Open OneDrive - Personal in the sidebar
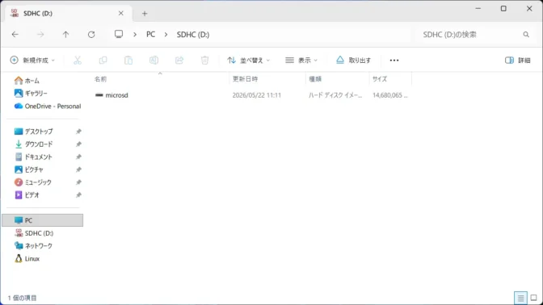Viewport: 543px width, 305px height. tap(53, 107)
